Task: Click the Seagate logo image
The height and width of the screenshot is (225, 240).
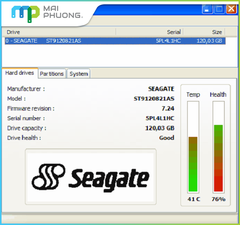Action: pos(91,177)
